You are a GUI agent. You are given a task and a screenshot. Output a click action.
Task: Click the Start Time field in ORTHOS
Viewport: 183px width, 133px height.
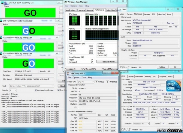26,71
